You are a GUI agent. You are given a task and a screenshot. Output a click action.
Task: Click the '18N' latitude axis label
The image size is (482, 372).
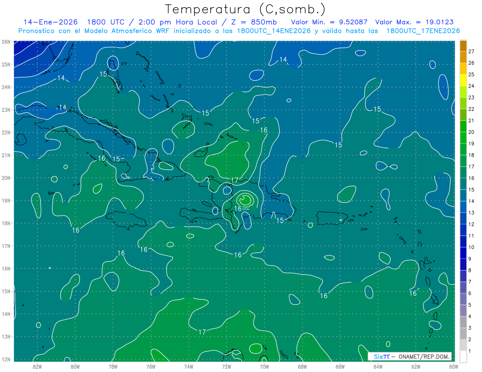(x=6, y=223)
